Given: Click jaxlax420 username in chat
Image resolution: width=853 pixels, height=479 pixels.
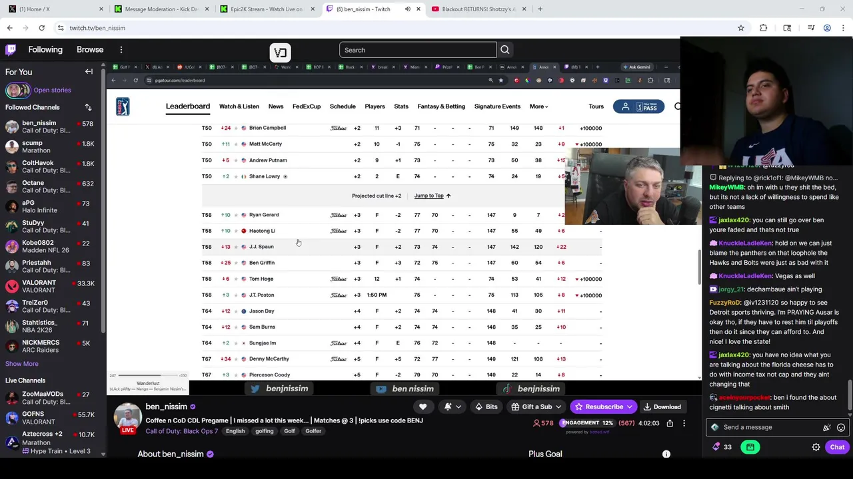Looking at the screenshot, I should point(733,220).
